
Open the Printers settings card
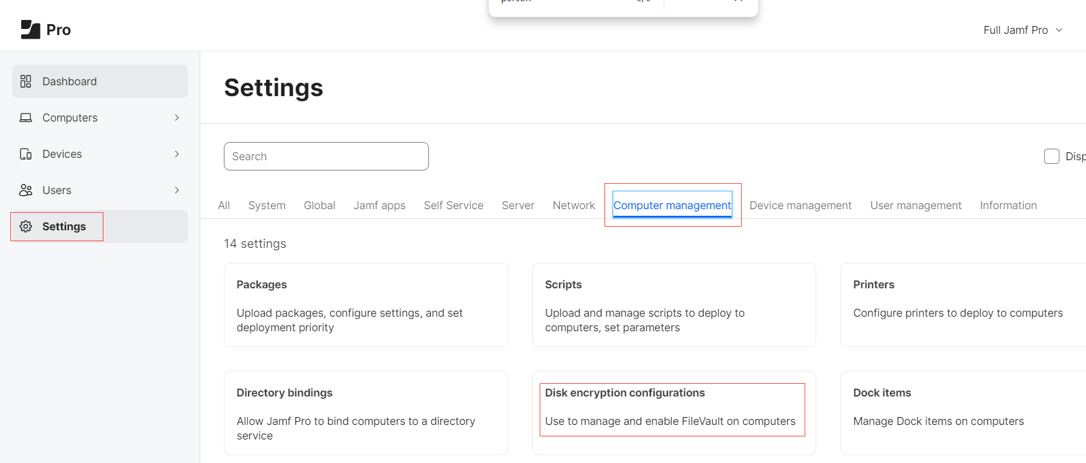click(963, 305)
